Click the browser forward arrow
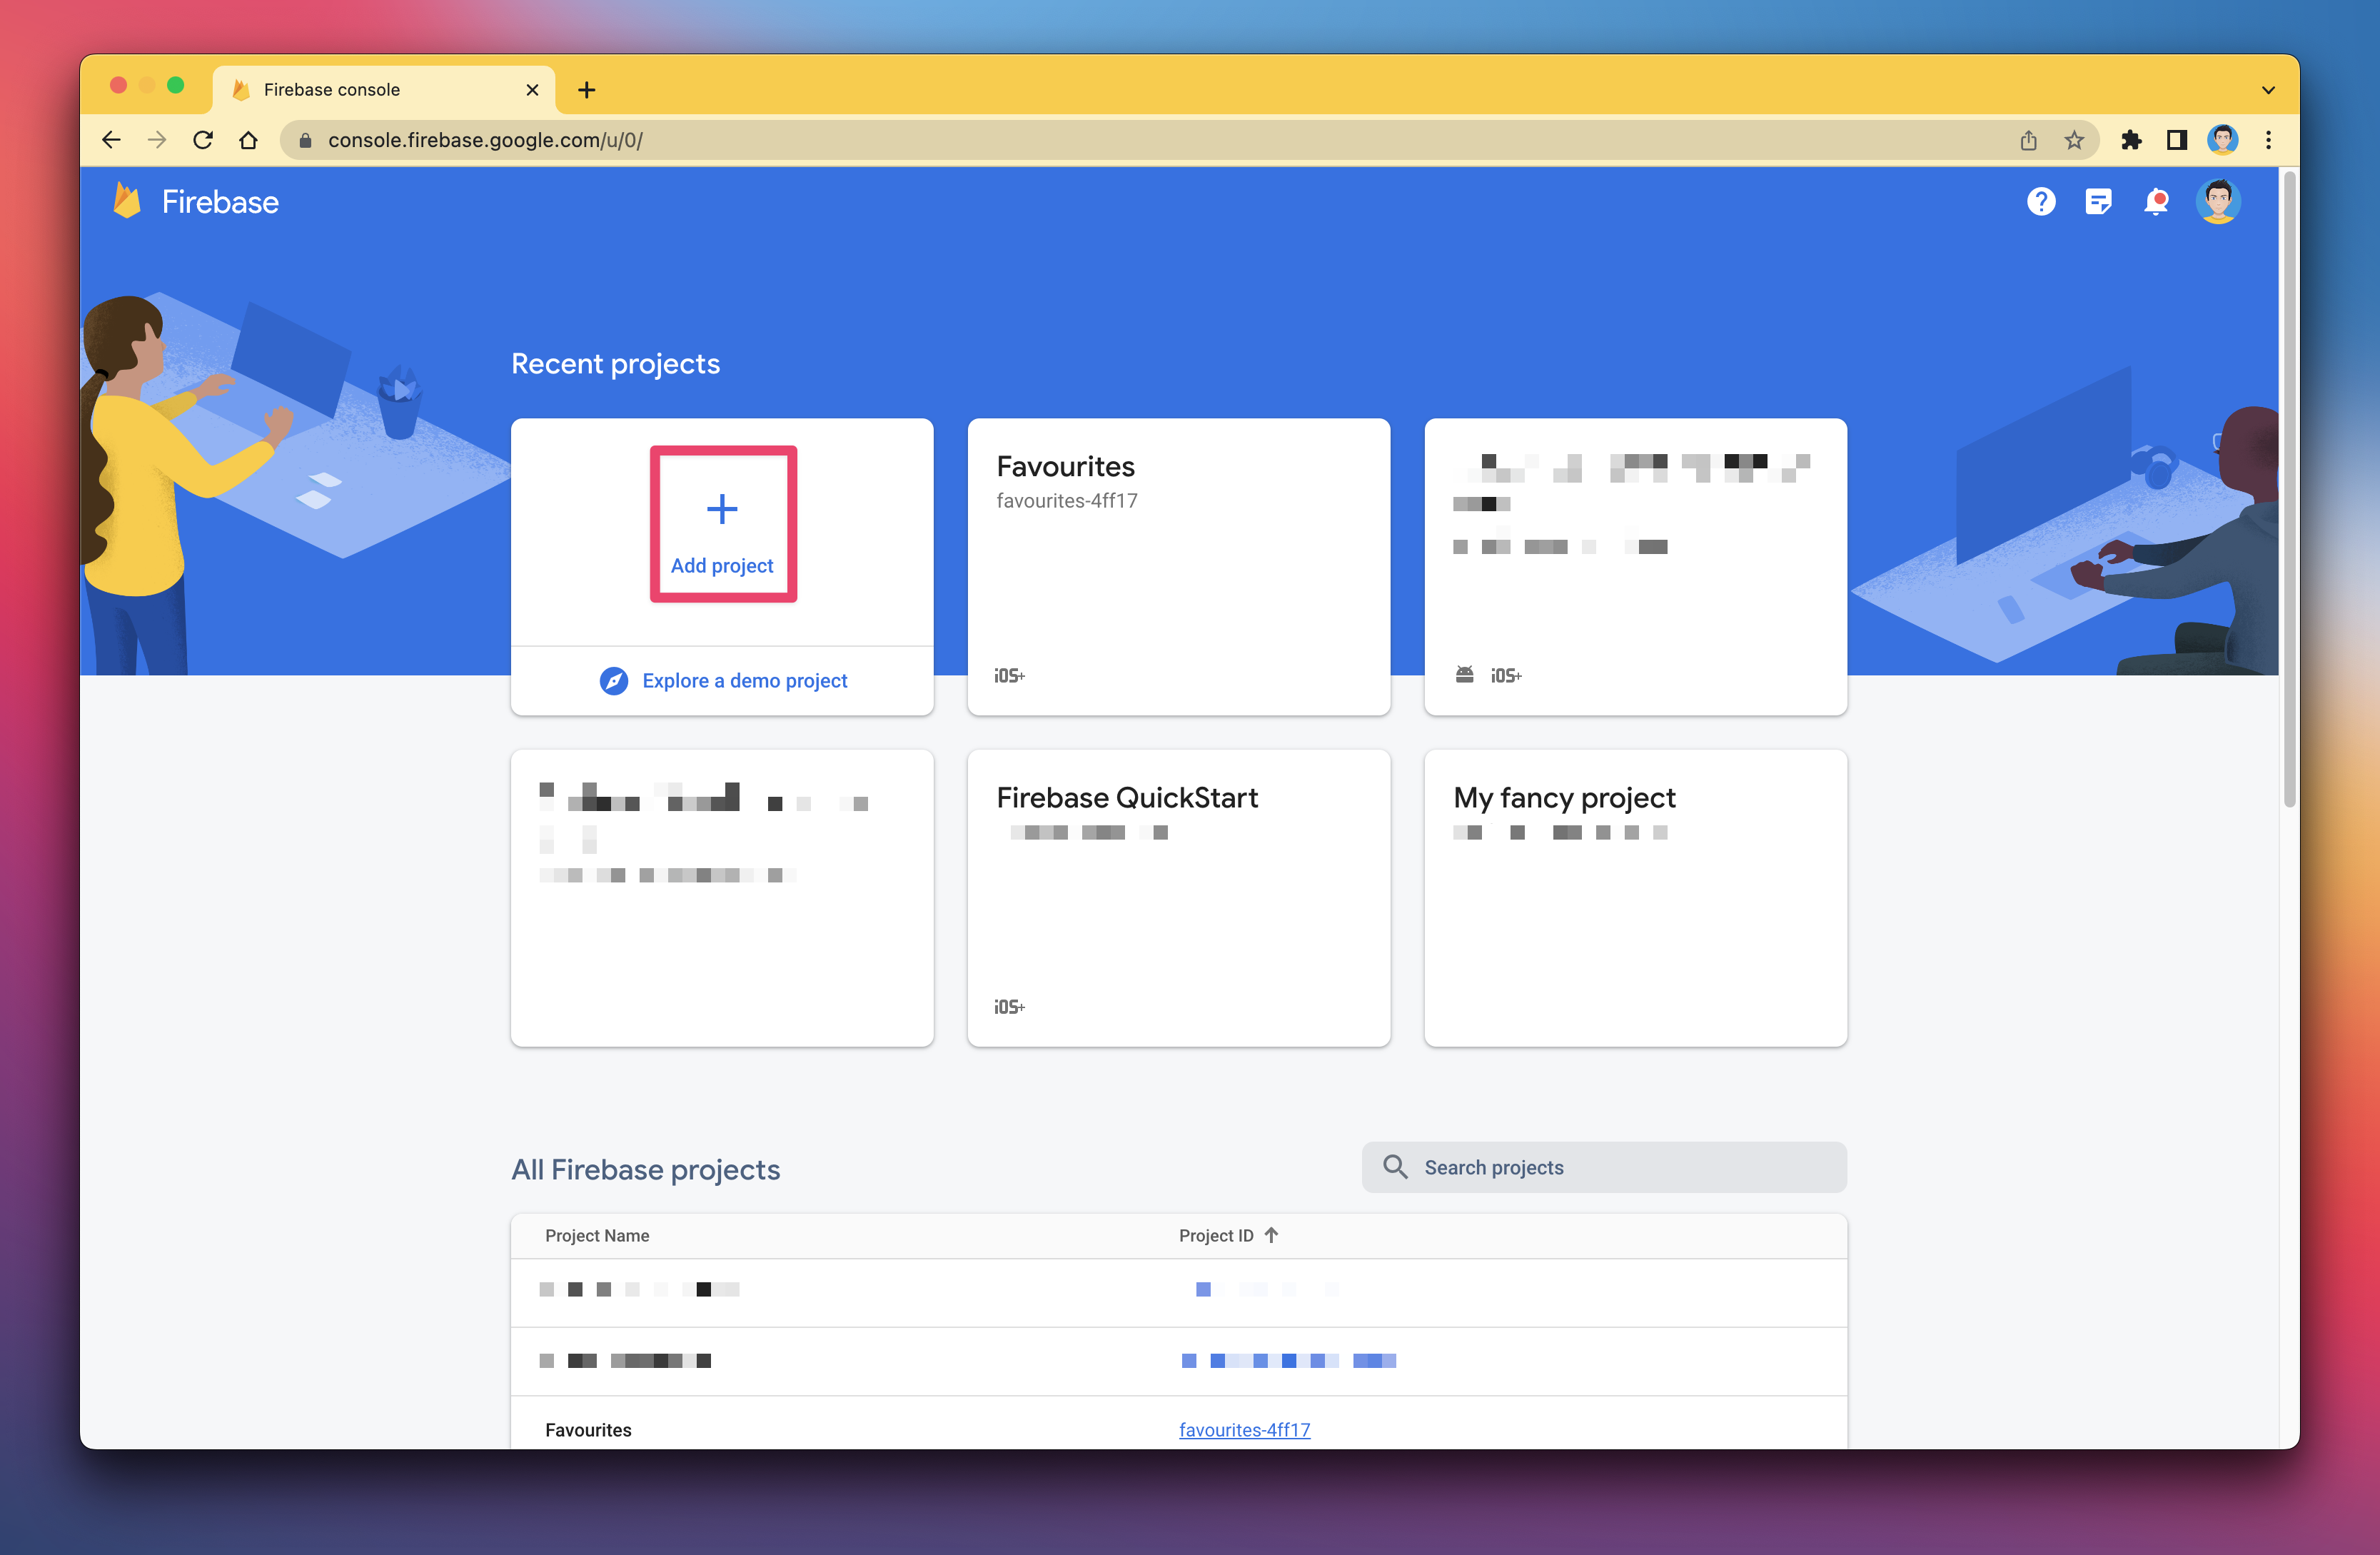 157,140
